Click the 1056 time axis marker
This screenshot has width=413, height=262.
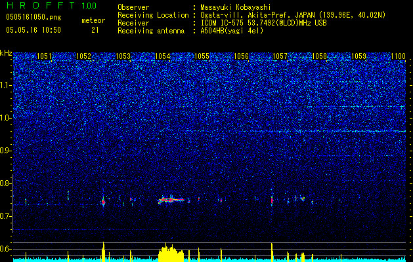click(x=241, y=56)
